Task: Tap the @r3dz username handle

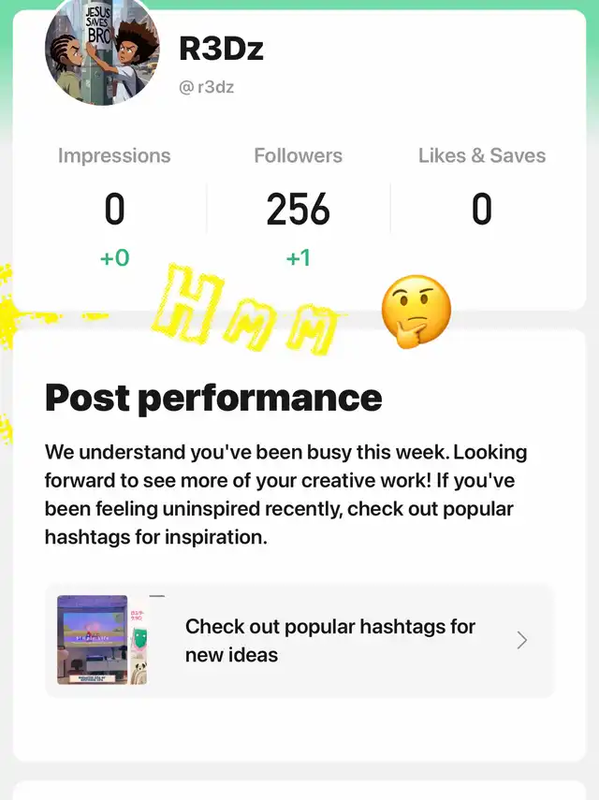Action: tap(206, 87)
